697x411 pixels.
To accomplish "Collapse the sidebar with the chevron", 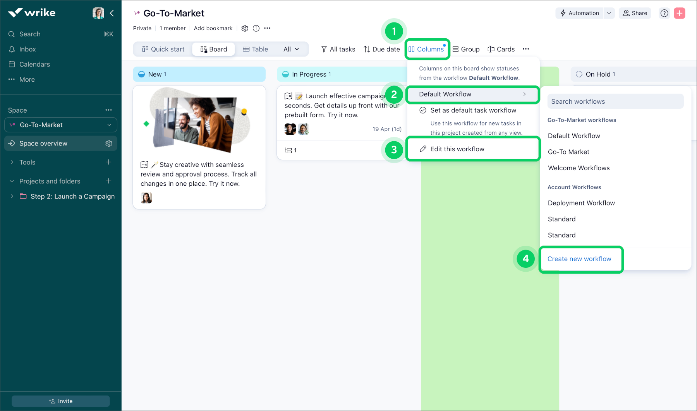I will coord(112,13).
